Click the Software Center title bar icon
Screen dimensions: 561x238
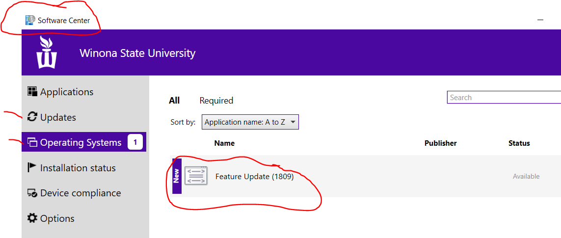pos(30,20)
